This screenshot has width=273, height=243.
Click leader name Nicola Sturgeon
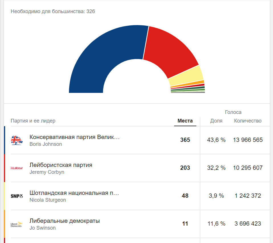coord(48,200)
